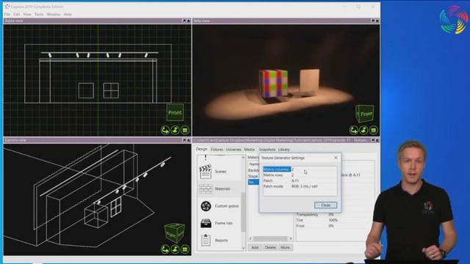Close the Texture Generator Settings dialog with X
The image size is (470, 264).
coord(336,158)
